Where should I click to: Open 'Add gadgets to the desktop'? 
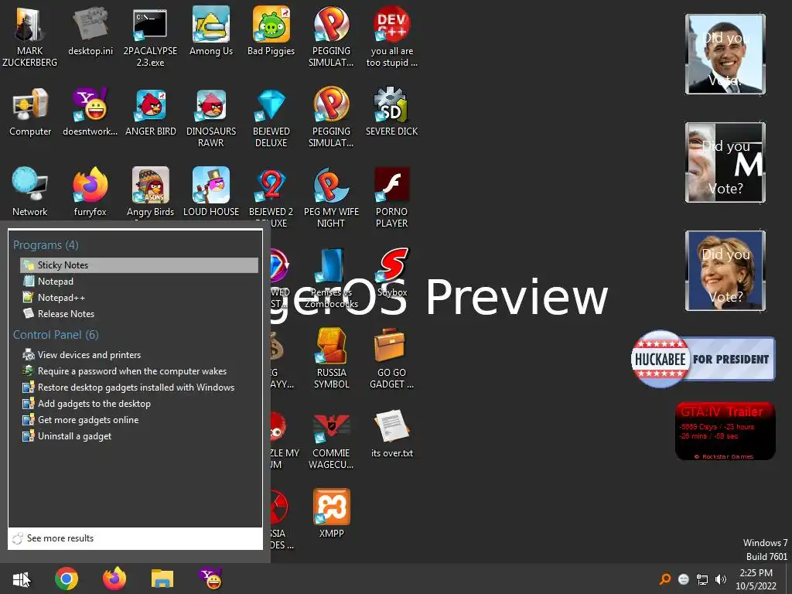tap(139, 404)
